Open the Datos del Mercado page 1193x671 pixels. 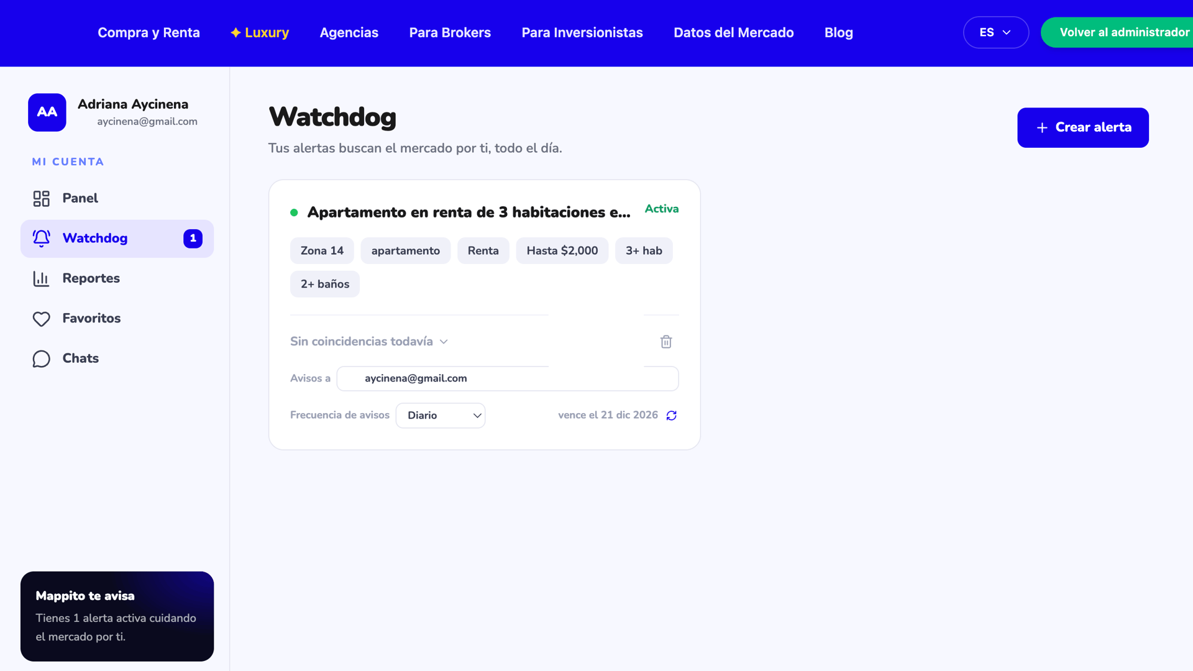734,32
